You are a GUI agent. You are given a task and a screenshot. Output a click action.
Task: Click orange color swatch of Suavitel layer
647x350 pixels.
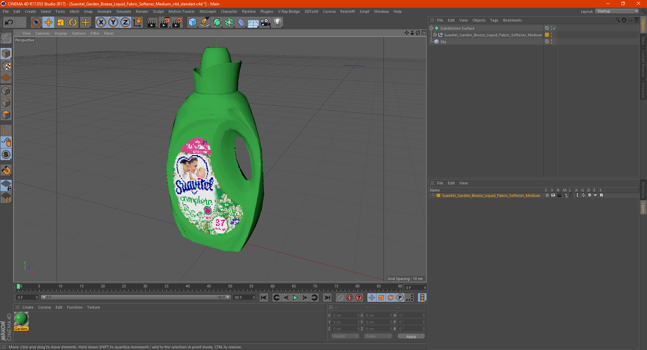438,196
